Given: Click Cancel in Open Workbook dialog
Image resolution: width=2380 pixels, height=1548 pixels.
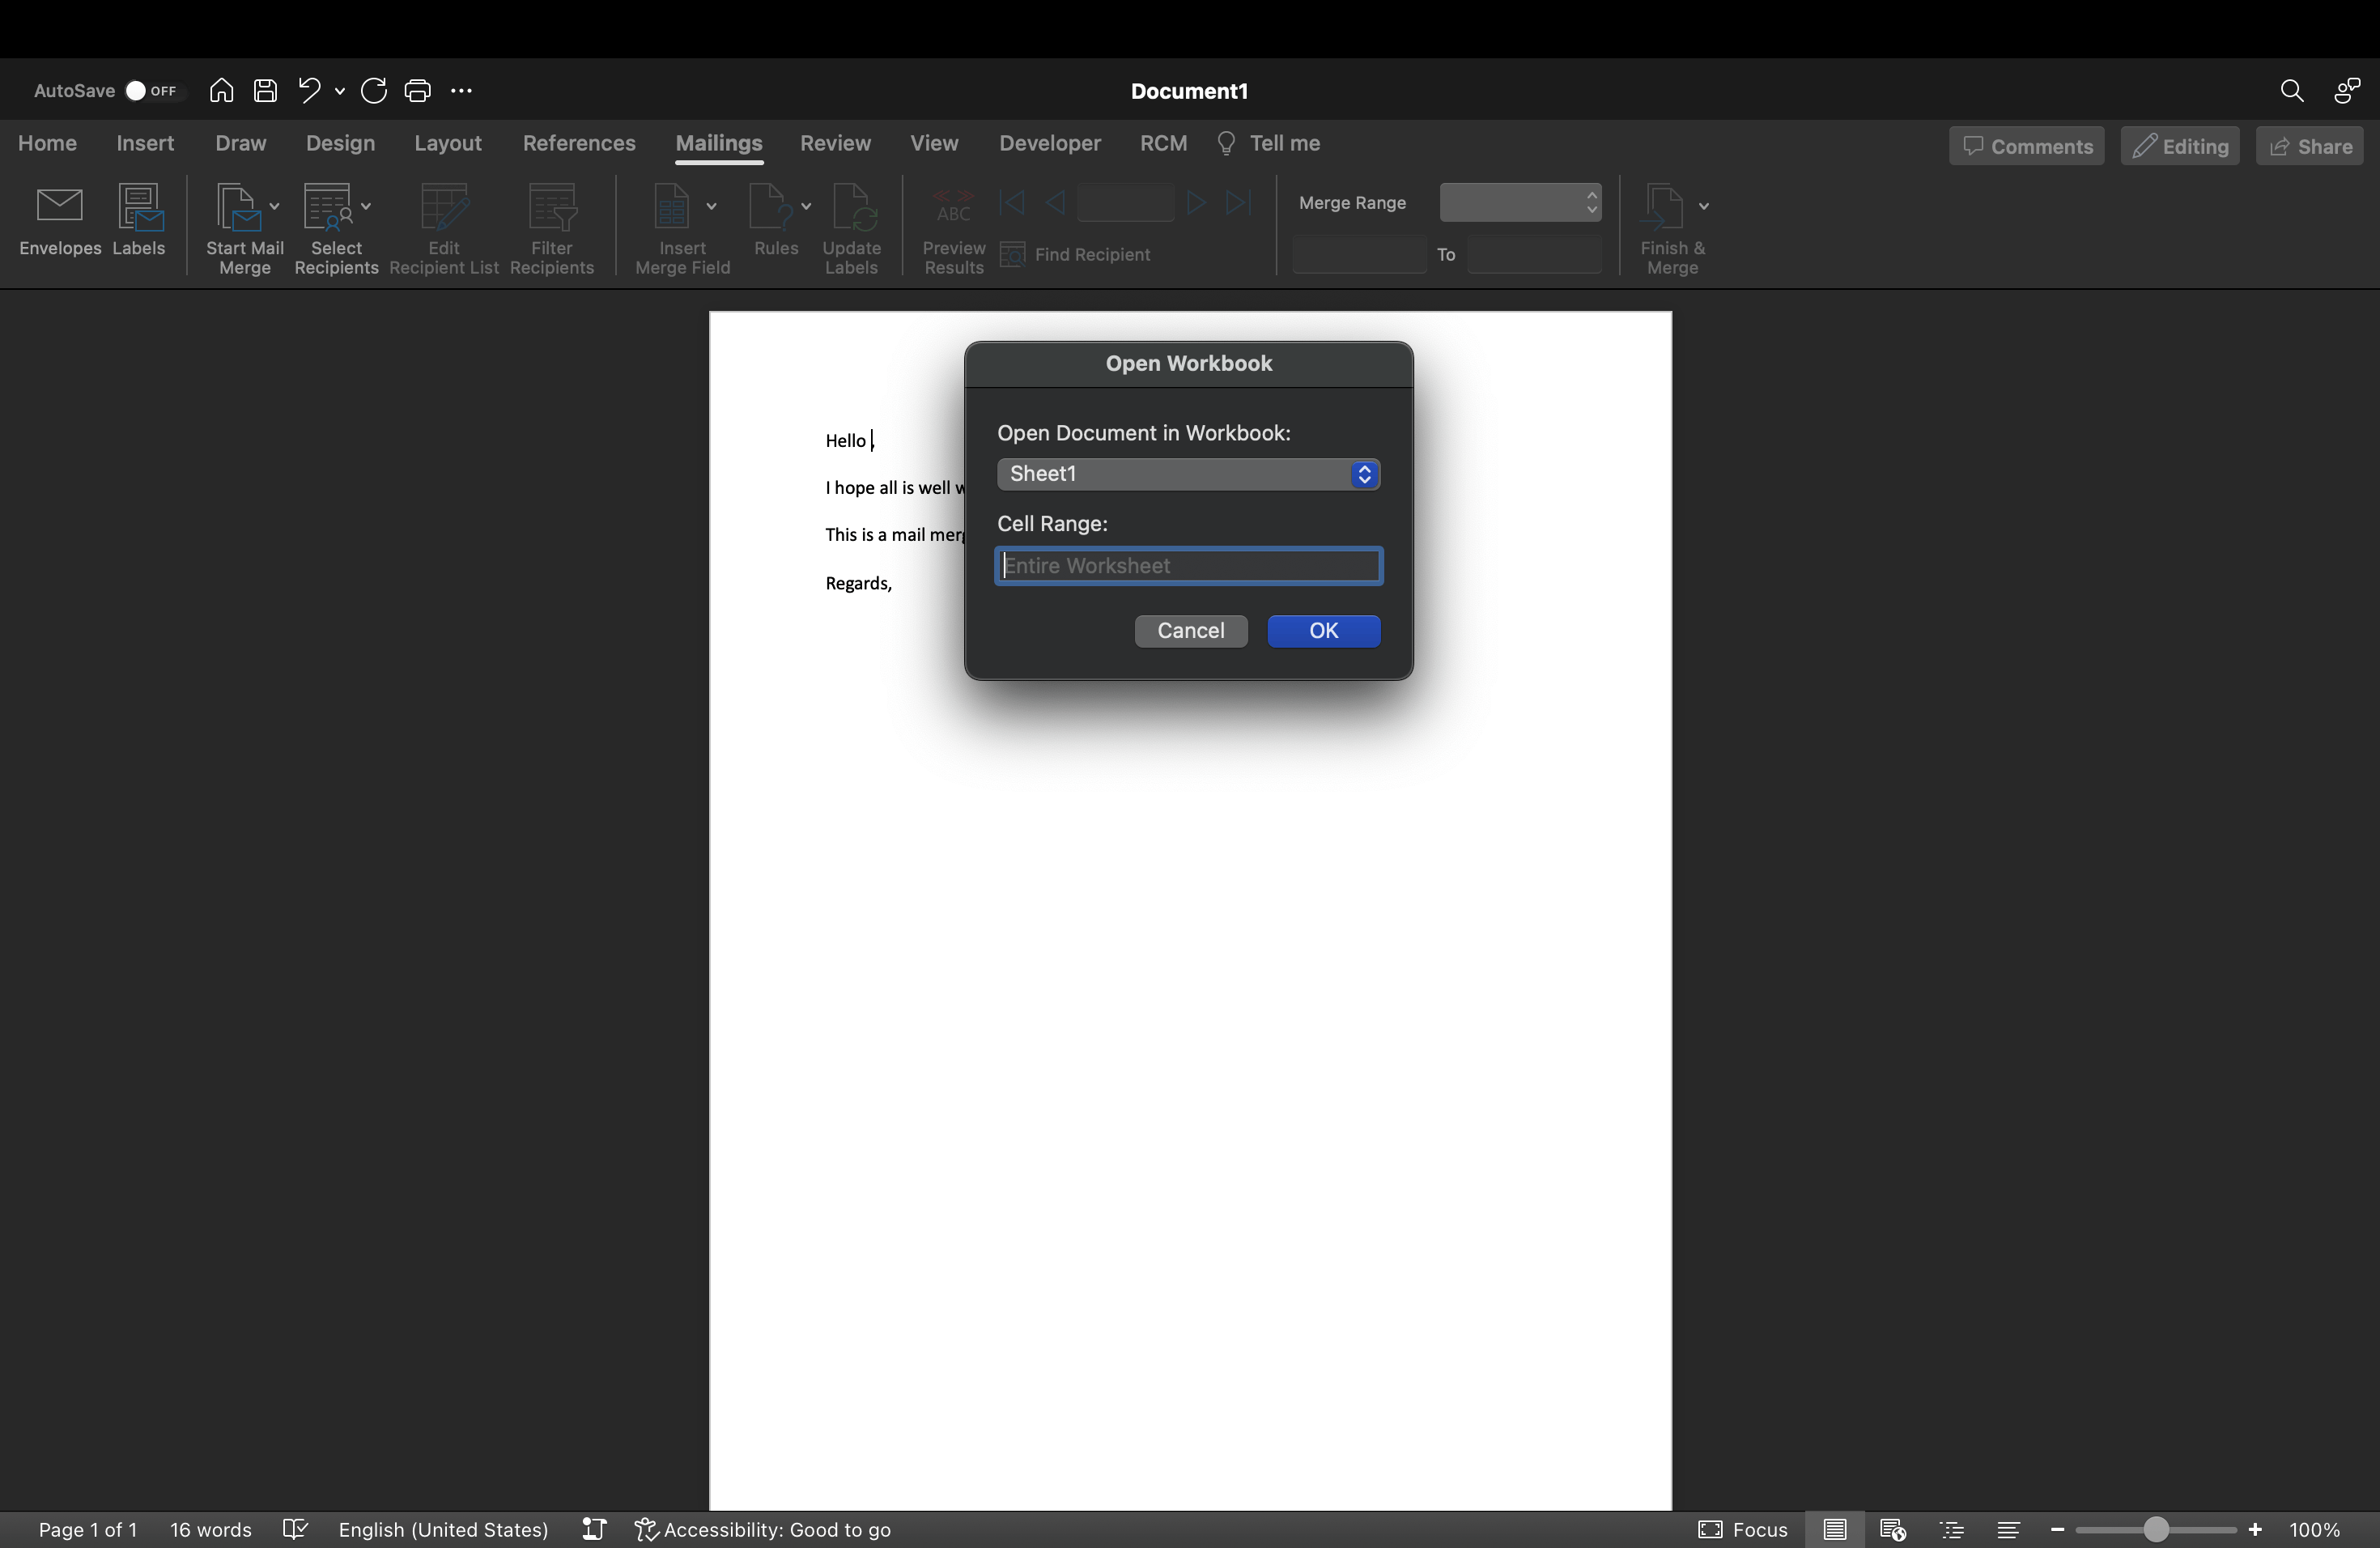Looking at the screenshot, I should 1190,631.
